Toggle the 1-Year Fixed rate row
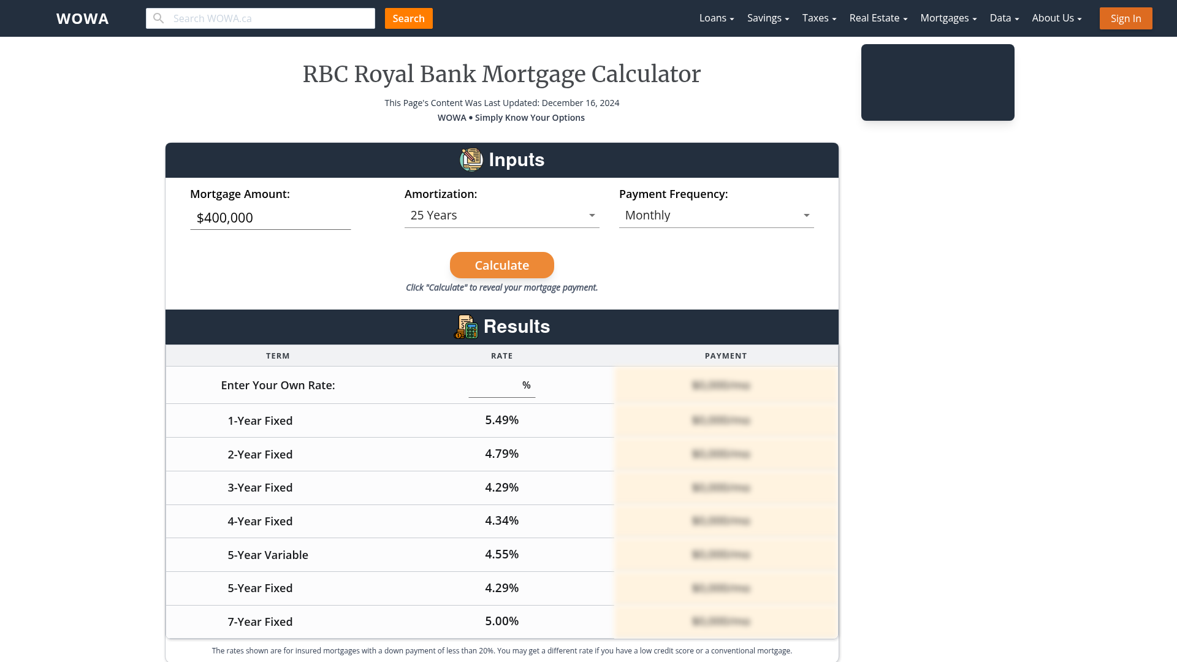This screenshot has height=662, width=1177. (x=503, y=419)
